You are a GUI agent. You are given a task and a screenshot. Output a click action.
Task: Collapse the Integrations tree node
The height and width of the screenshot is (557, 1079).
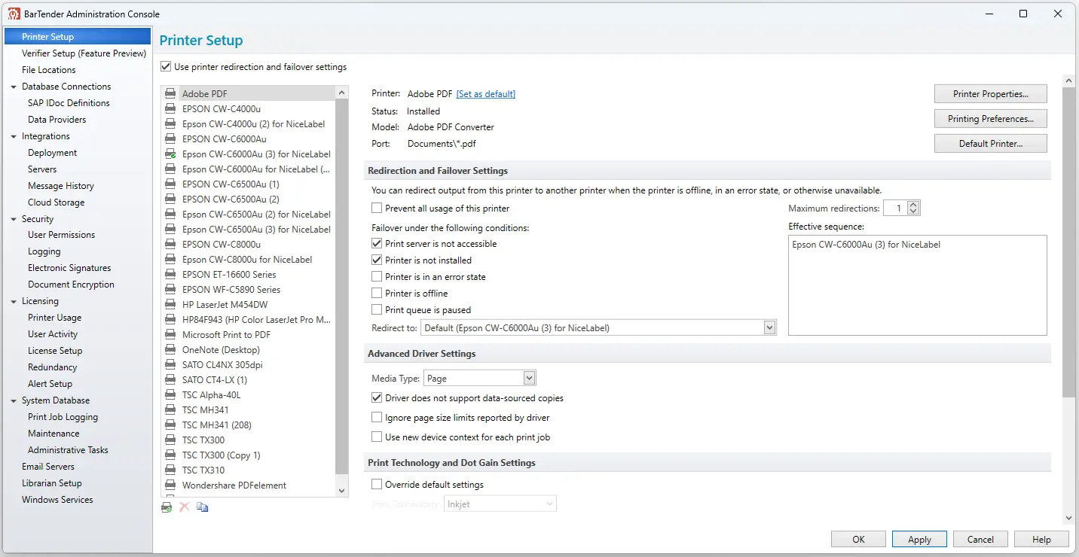click(14, 136)
